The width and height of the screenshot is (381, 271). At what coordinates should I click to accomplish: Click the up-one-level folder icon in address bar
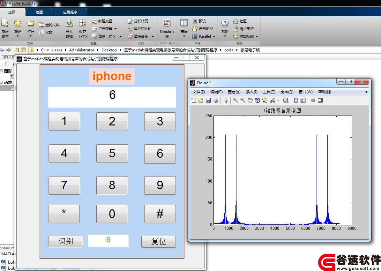click(x=16, y=50)
